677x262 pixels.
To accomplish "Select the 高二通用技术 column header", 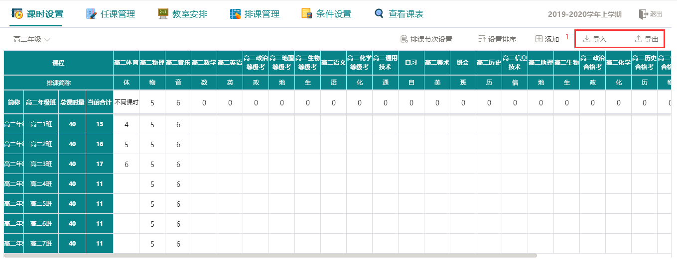I will [x=386, y=63].
